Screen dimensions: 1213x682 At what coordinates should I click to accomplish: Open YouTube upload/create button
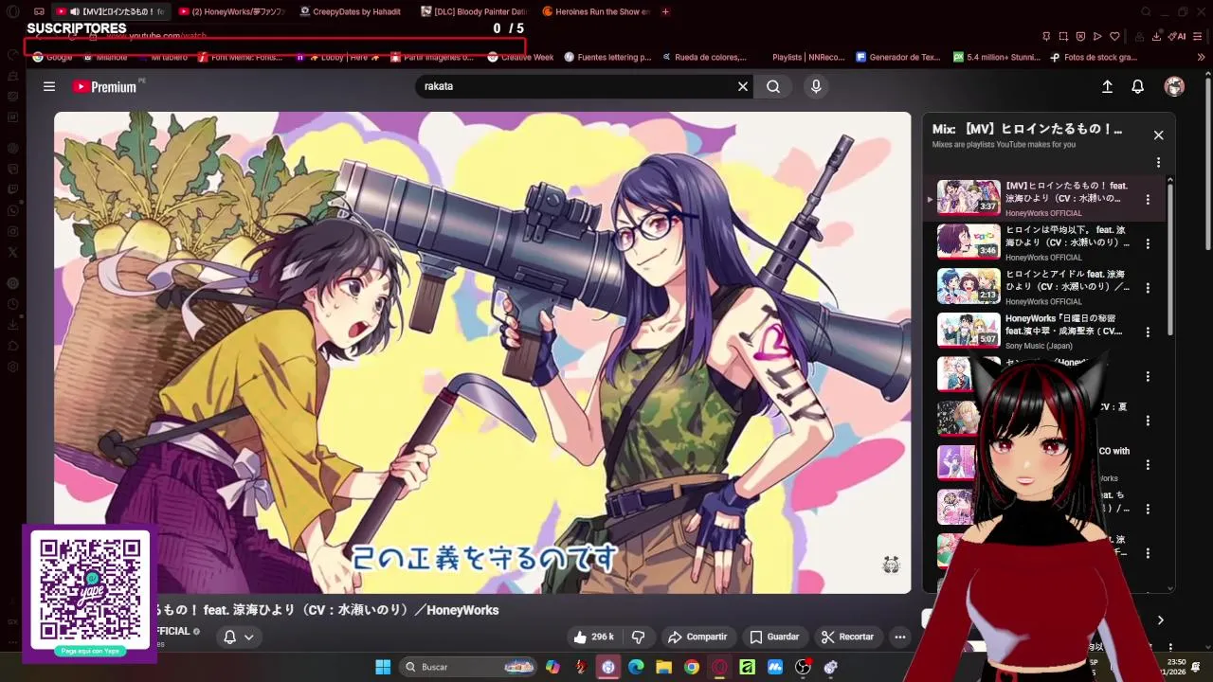(1107, 86)
